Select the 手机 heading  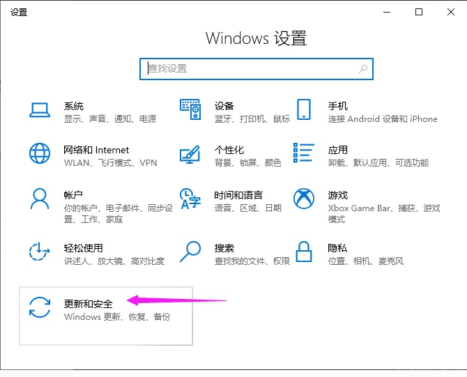pyautogui.click(x=338, y=106)
